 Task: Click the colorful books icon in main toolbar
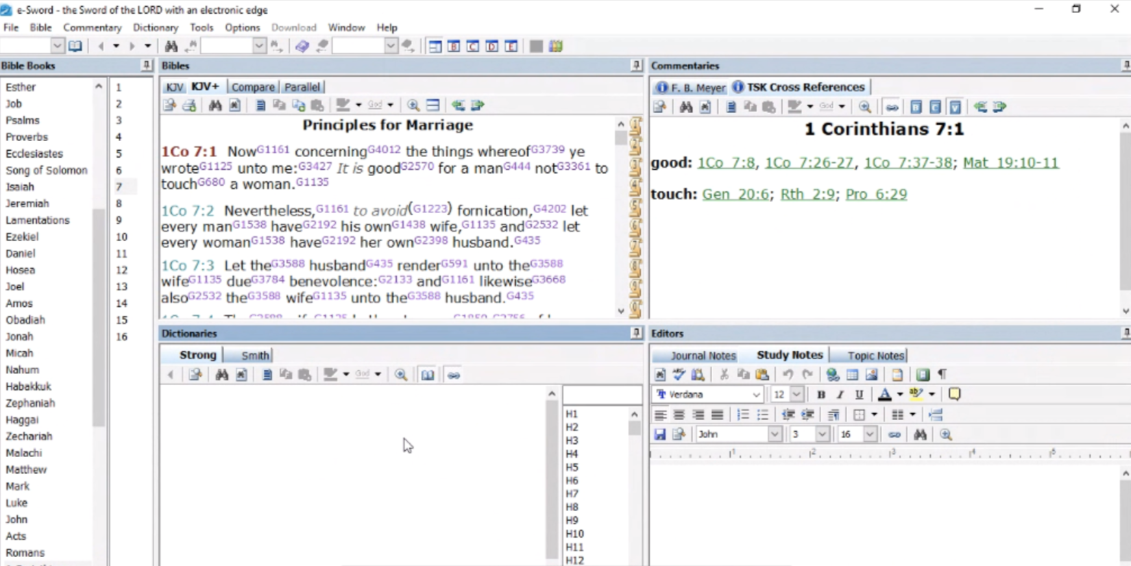coord(556,46)
